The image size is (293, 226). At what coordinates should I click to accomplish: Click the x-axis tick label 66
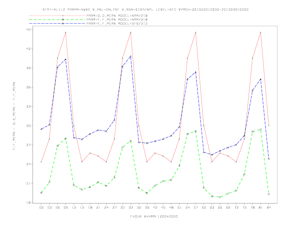(220, 208)
